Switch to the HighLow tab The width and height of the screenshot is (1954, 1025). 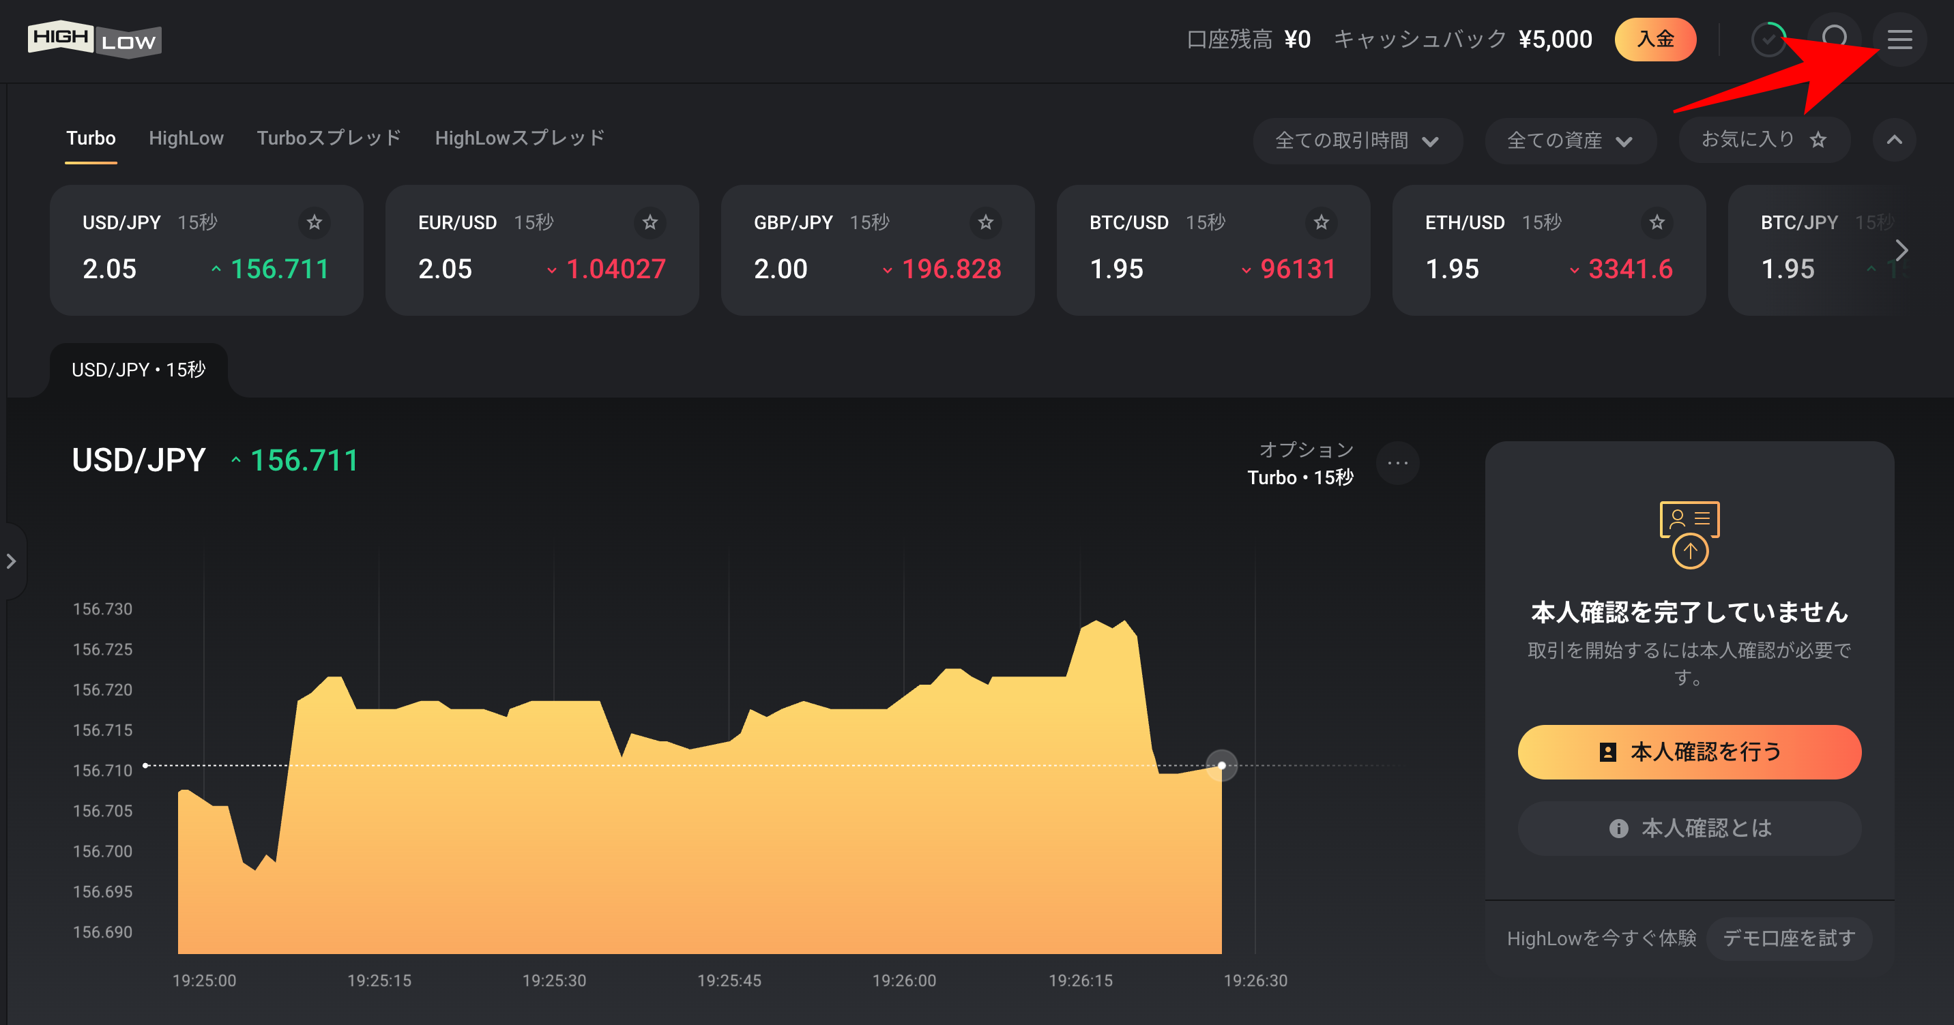tap(186, 138)
